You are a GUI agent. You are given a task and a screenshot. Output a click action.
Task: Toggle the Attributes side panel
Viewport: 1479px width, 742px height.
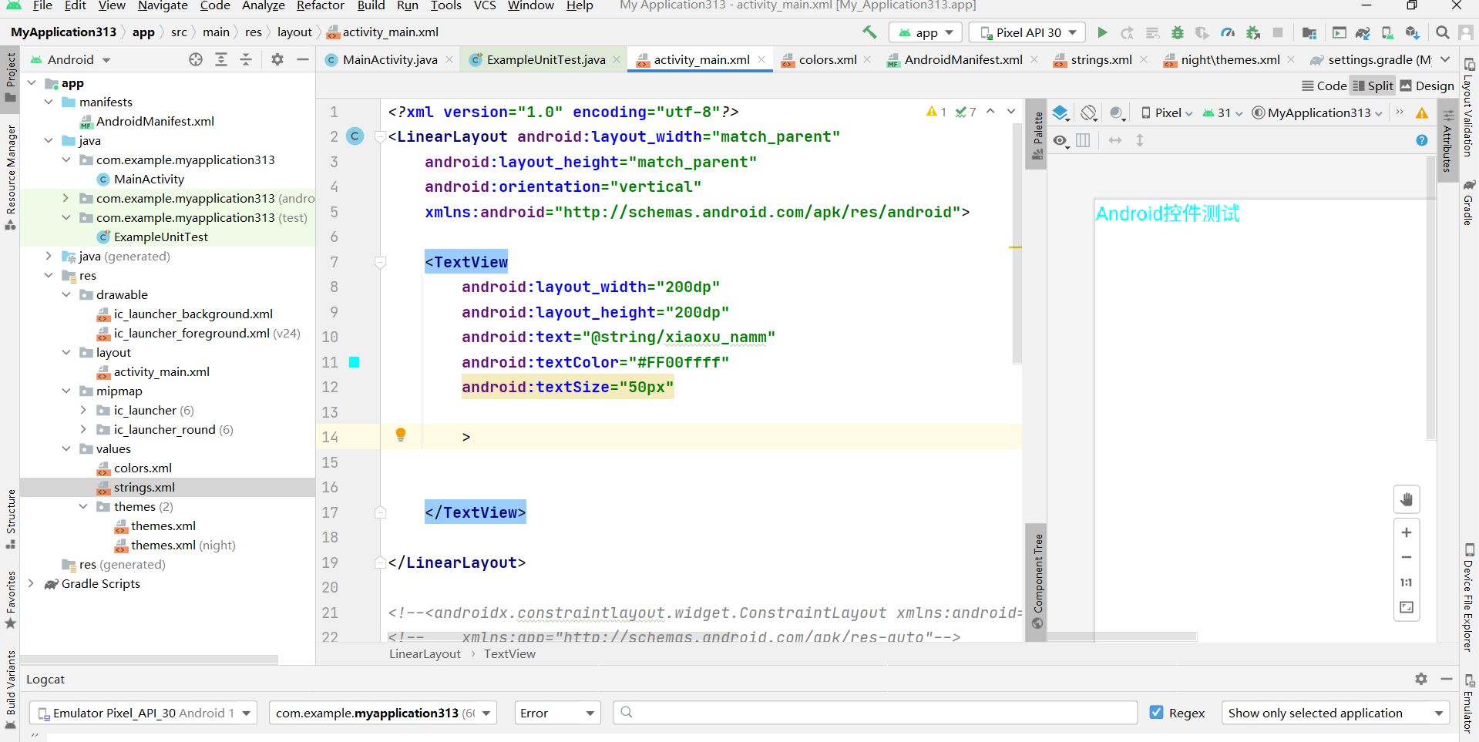click(x=1447, y=141)
